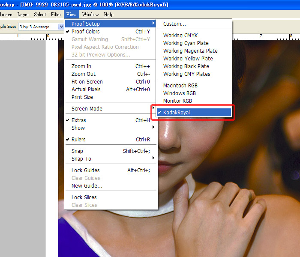Screen dimensions: 300x257
Task: Disable Extras in View menu
Action: pos(79,120)
